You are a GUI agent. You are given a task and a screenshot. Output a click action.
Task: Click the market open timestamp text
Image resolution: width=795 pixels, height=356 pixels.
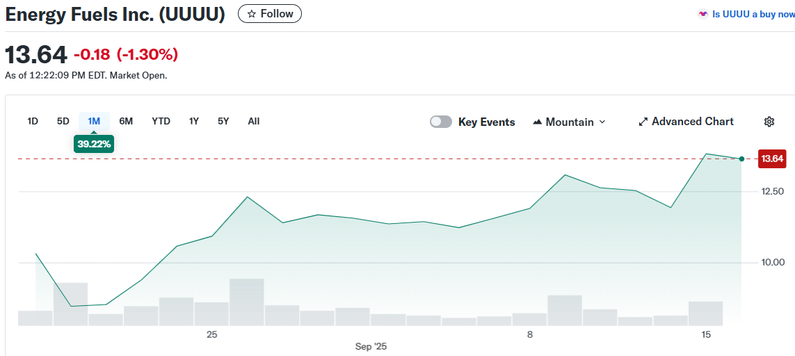pyautogui.click(x=86, y=76)
